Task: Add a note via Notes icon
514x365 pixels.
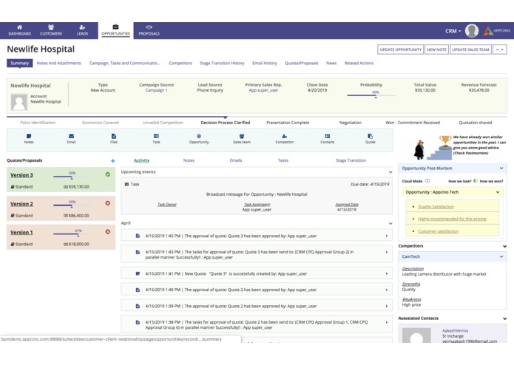Action: click(x=29, y=136)
